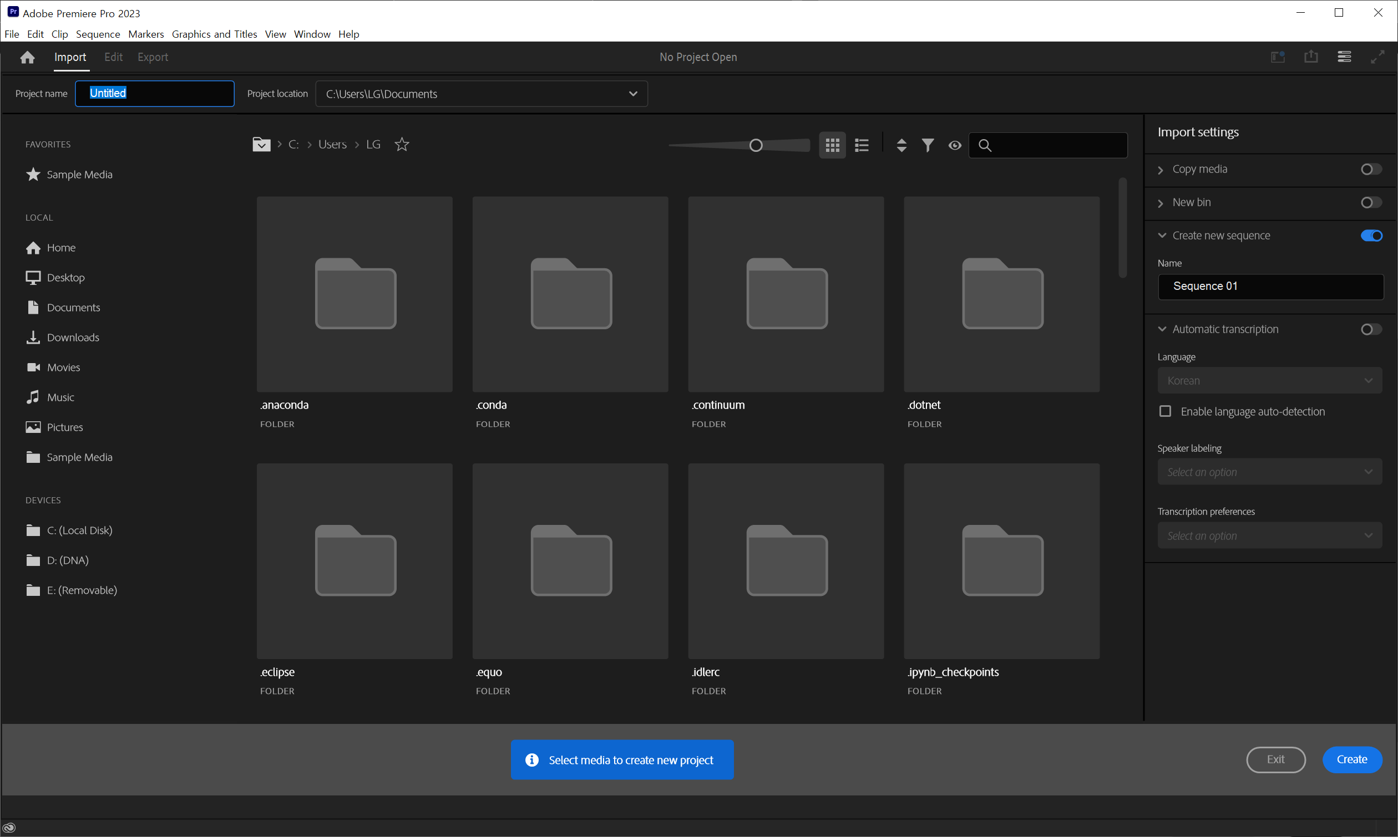Check Enable language auto-detection
Viewport: 1398px width, 837px height.
pyautogui.click(x=1165, y=411)
